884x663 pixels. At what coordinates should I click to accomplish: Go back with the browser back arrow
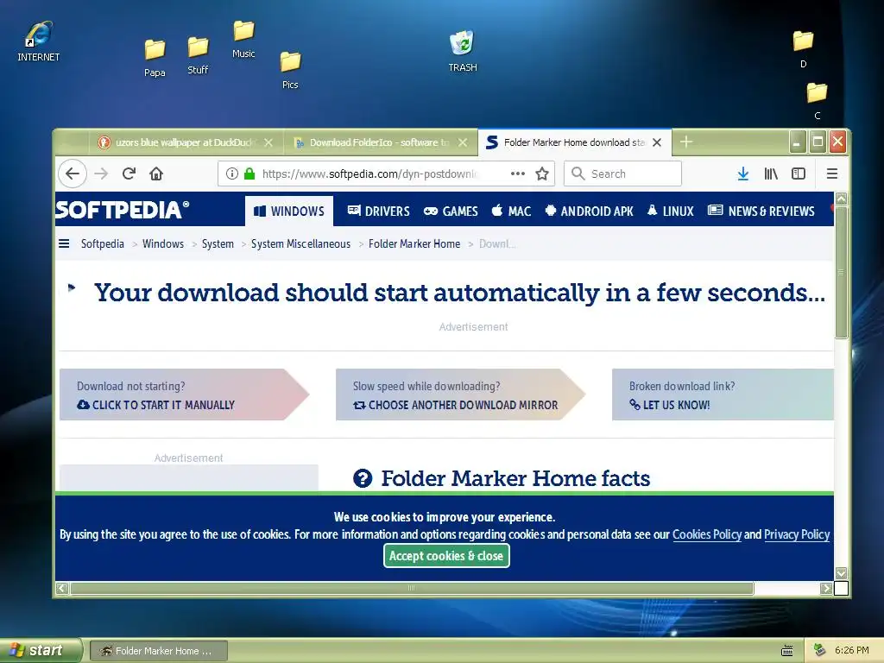tap(73, 174)
